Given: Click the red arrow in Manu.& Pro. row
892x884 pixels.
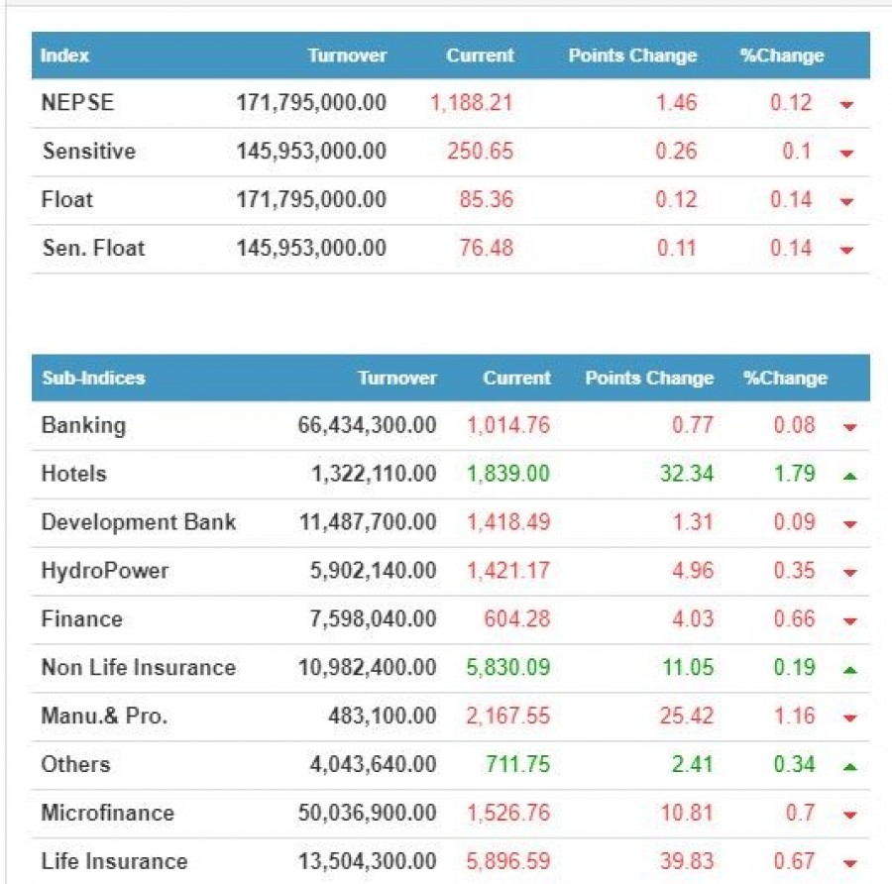Looking at the screenshot, I should coord(849,718).
